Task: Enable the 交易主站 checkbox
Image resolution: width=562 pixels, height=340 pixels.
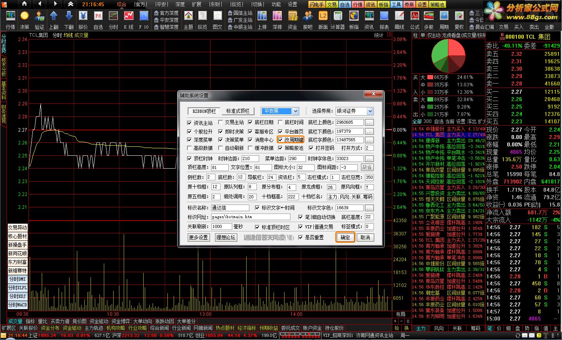Action: tap(221, 122)
